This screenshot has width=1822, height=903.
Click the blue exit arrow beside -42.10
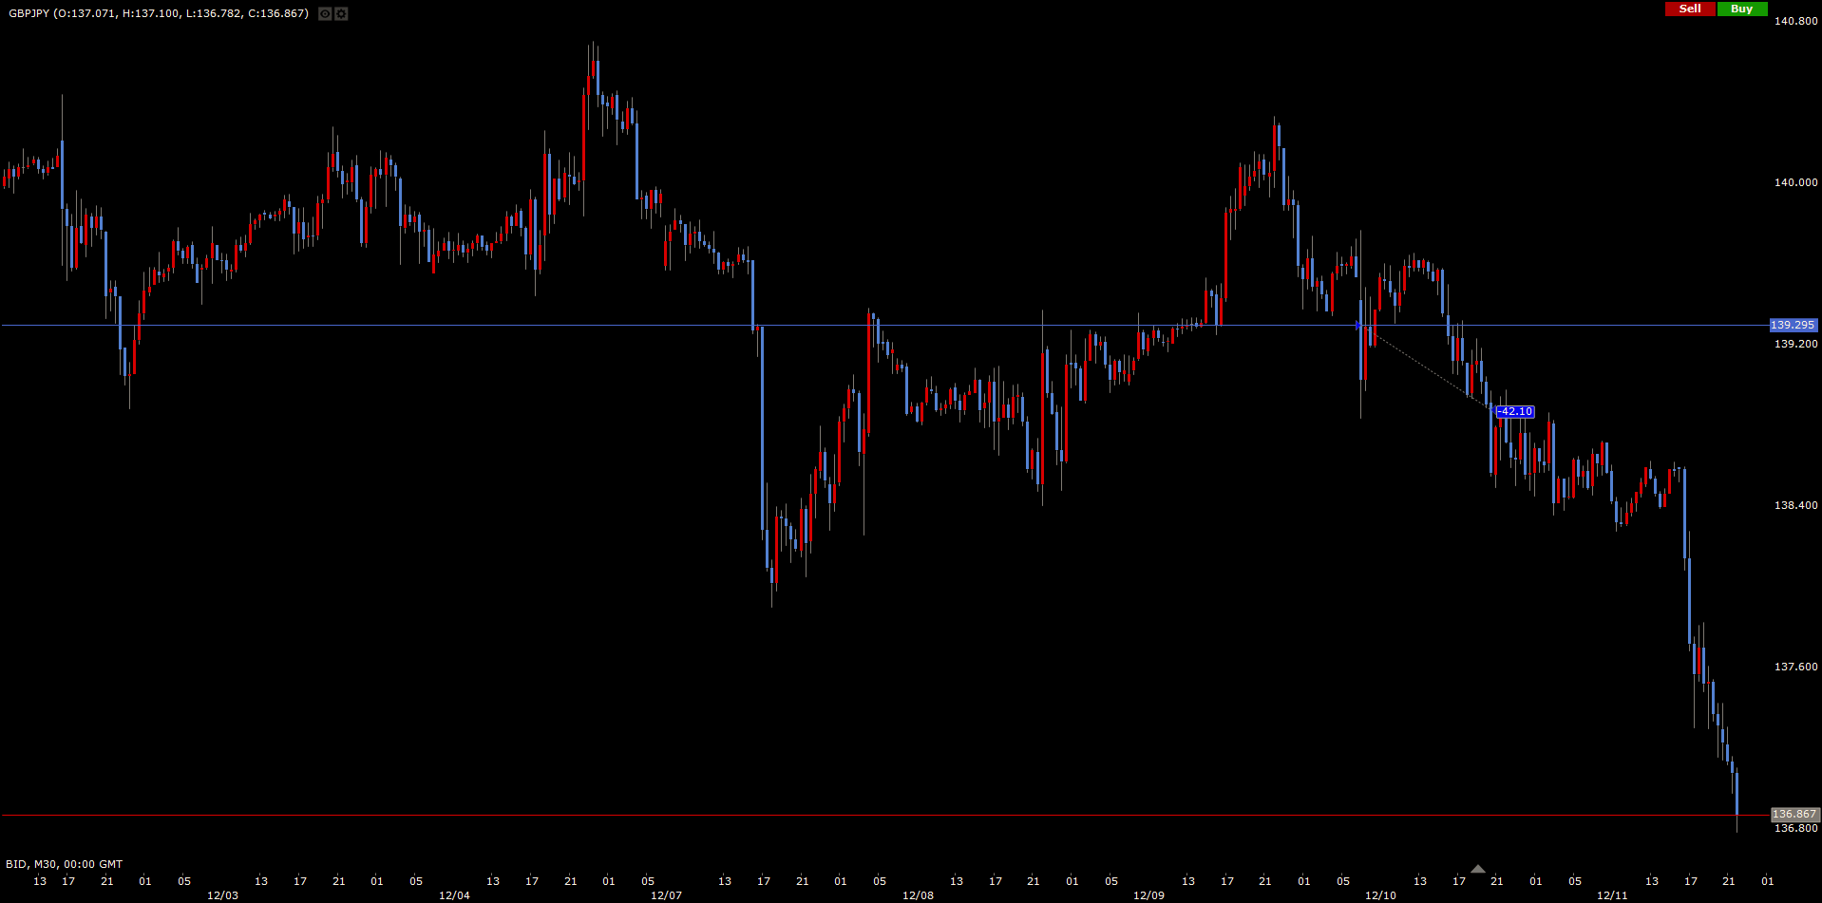[x=1490, y=409]
